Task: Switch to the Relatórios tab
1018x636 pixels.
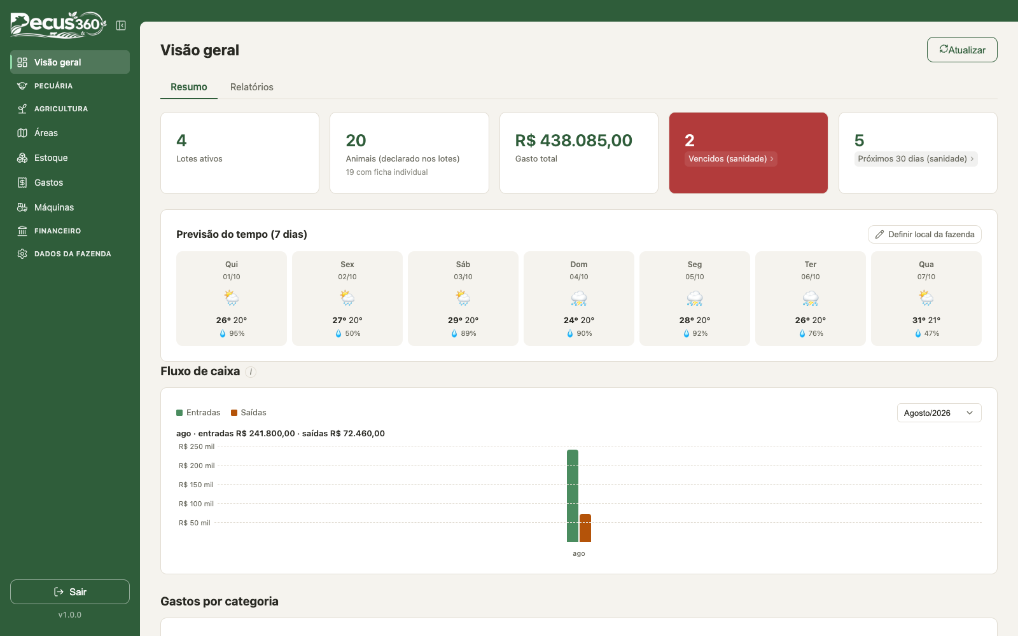Action: point(252,87)
